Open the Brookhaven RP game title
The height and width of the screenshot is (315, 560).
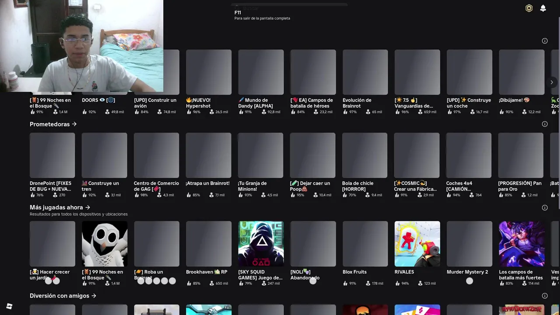point(206,272)
